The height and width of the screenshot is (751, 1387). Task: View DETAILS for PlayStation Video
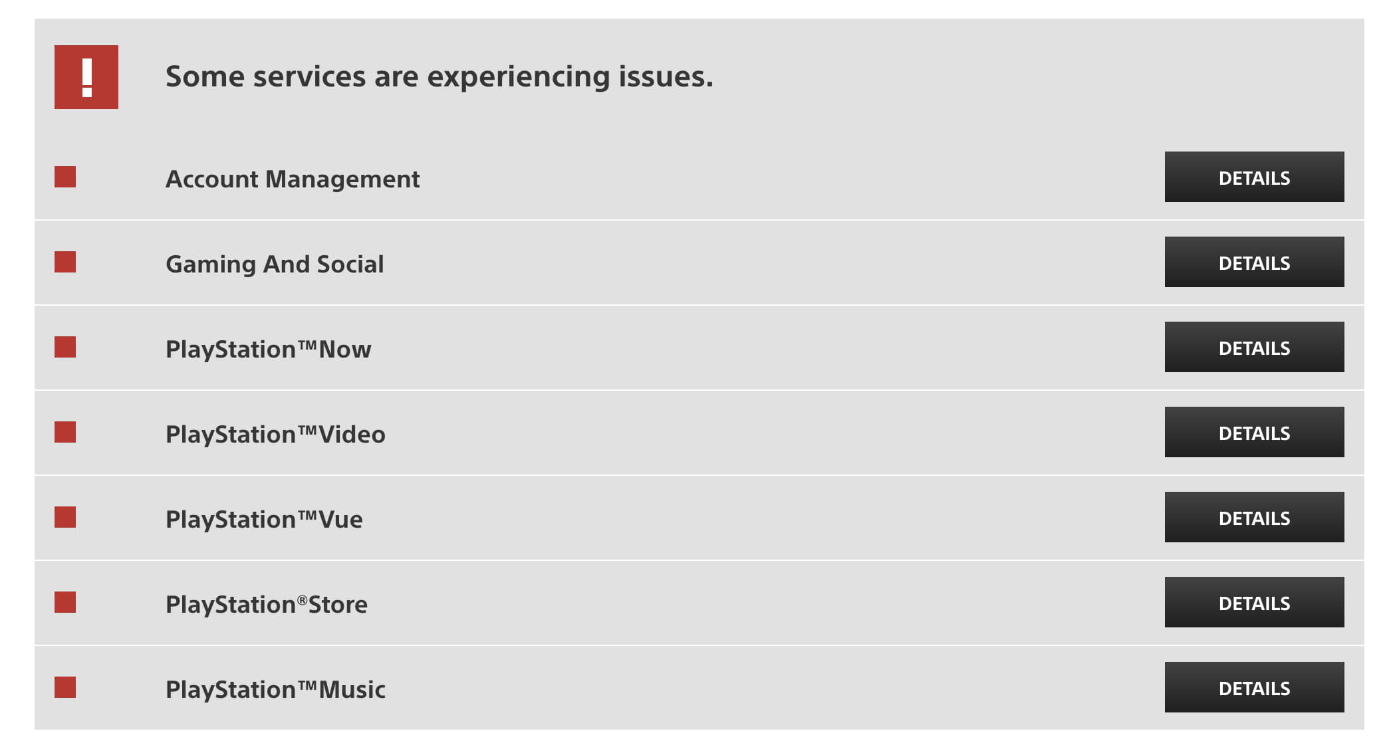pos(1254,432)
